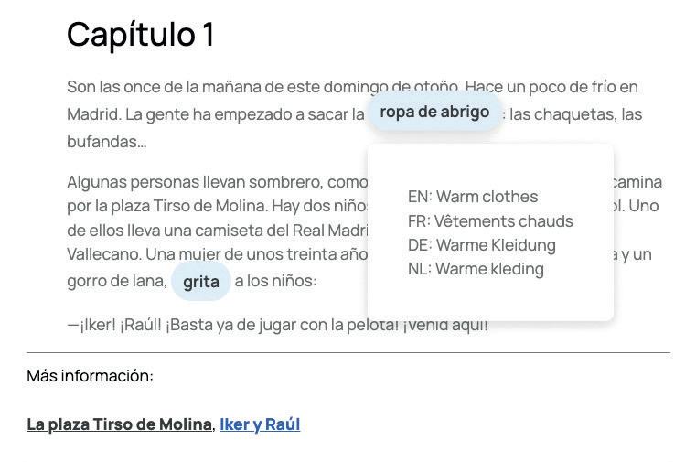
Task: Click the text "a los niños:"
Action: click(275, 281)
